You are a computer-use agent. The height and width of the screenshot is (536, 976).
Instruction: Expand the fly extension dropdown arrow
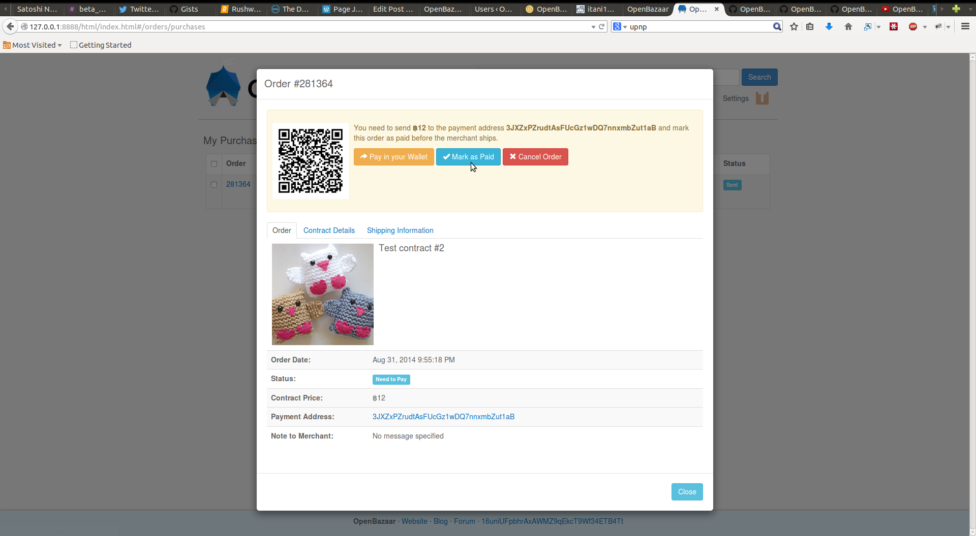click(x=948, y=27)
